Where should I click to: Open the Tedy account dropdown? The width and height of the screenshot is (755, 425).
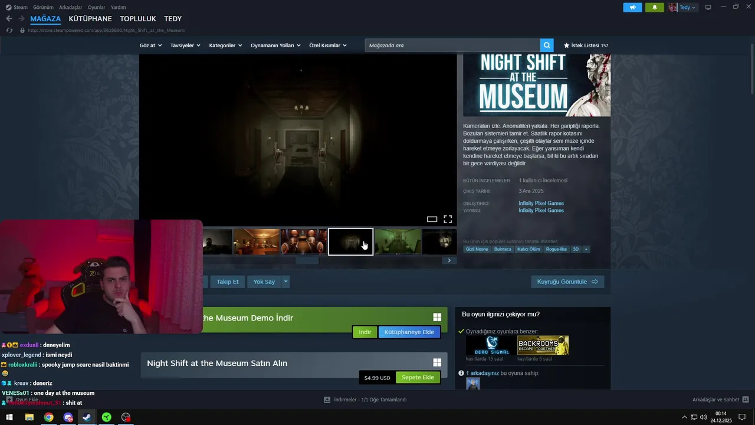(x=687, y=8)
